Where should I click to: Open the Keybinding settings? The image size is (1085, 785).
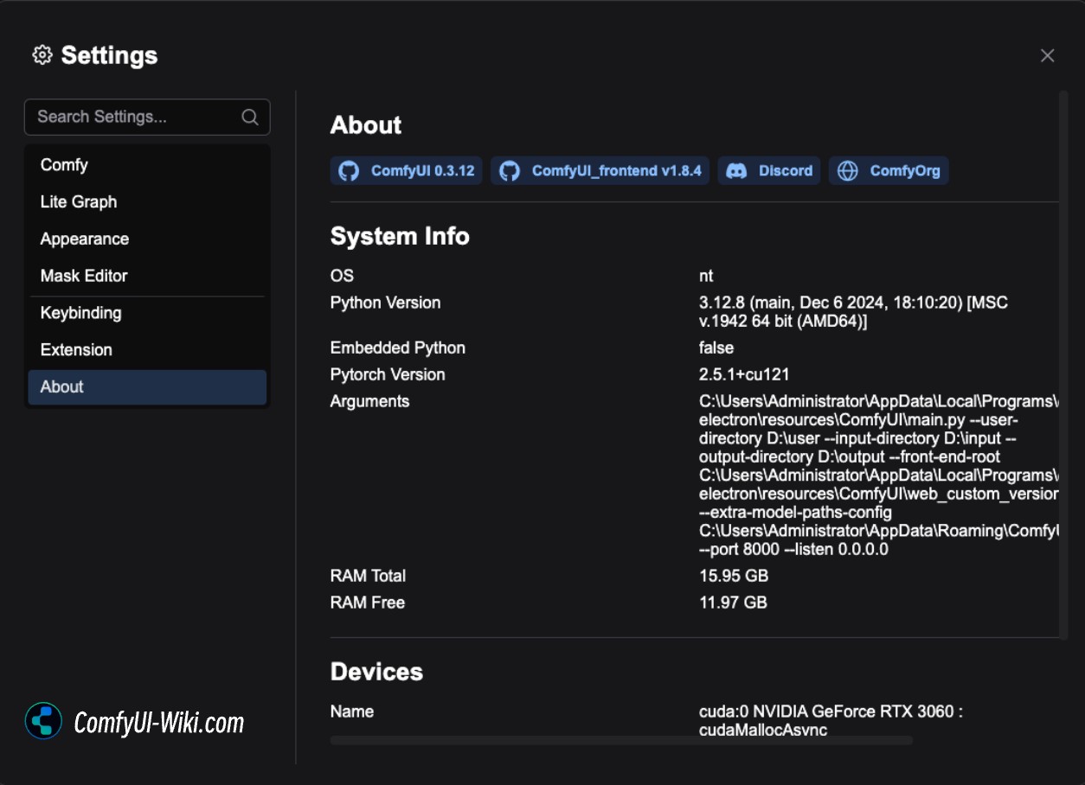point(147,313)
